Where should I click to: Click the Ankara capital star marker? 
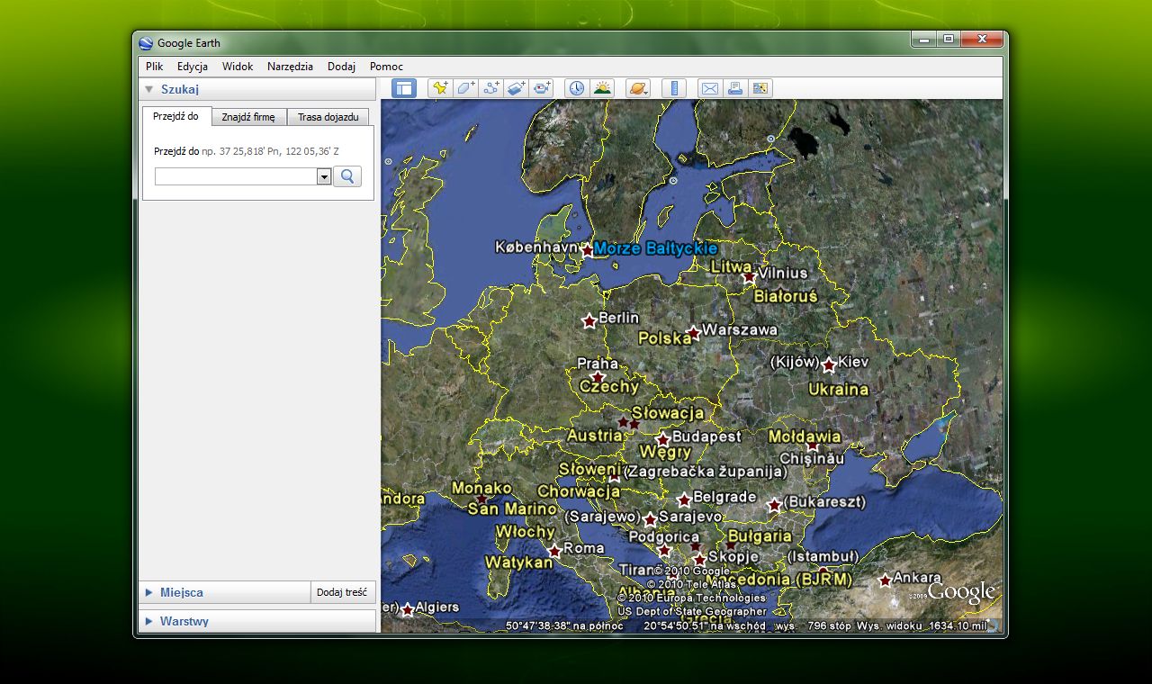pyautogui.click(x=885, y=580)
